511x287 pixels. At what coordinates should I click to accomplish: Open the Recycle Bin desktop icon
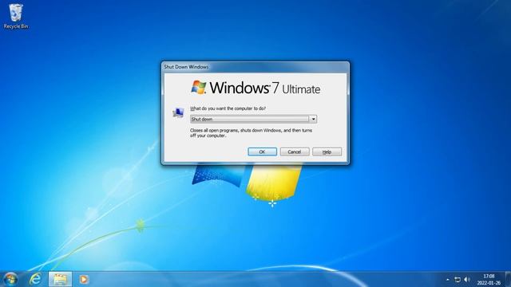(x=16, y=16)
